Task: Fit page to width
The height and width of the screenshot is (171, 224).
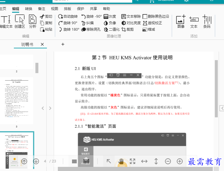Action: click(x=144, y=161)
